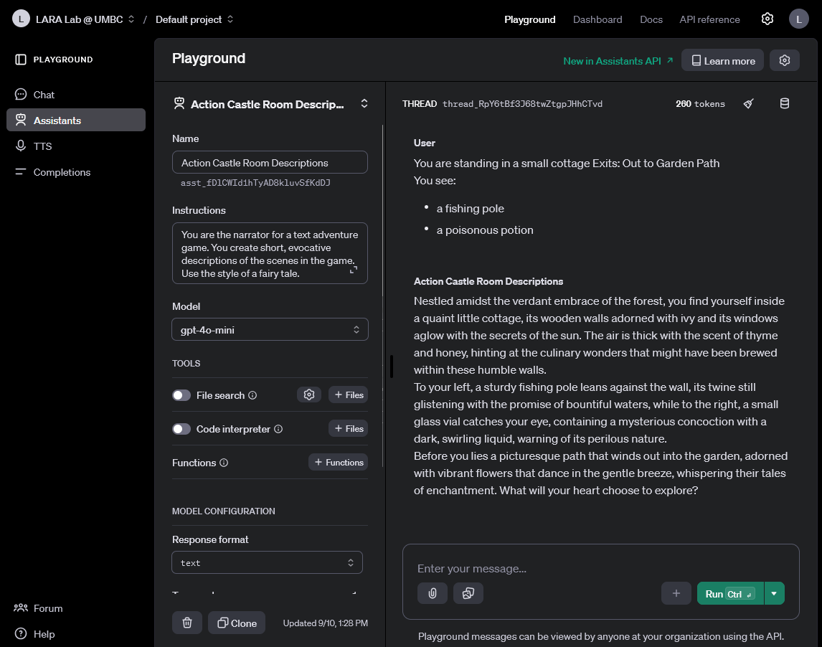The height and width of the screenshot is (647, 822).
Task: Click 'a fishing pole' list item
Action: pyautogui.click(x=471, y=209)
